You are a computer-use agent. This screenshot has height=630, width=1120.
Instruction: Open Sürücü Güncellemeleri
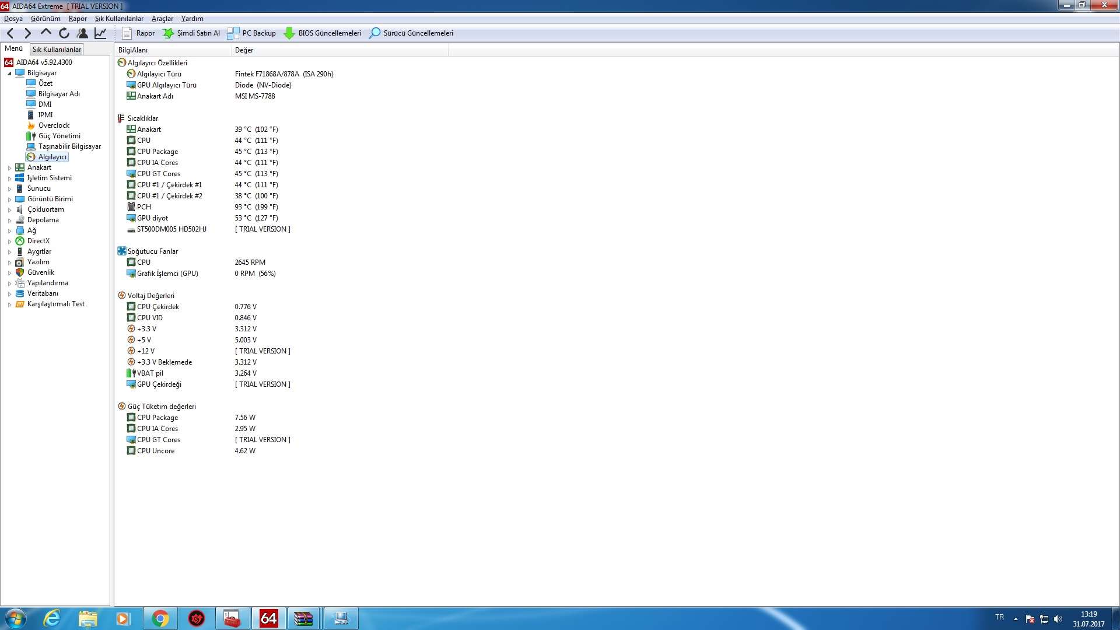[411, 33]
